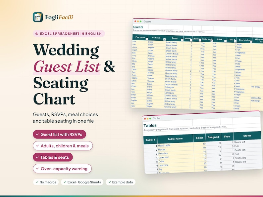Select the Guest list with RSVPs pill
Screen dimensions: 263x197
click(59, 135)
